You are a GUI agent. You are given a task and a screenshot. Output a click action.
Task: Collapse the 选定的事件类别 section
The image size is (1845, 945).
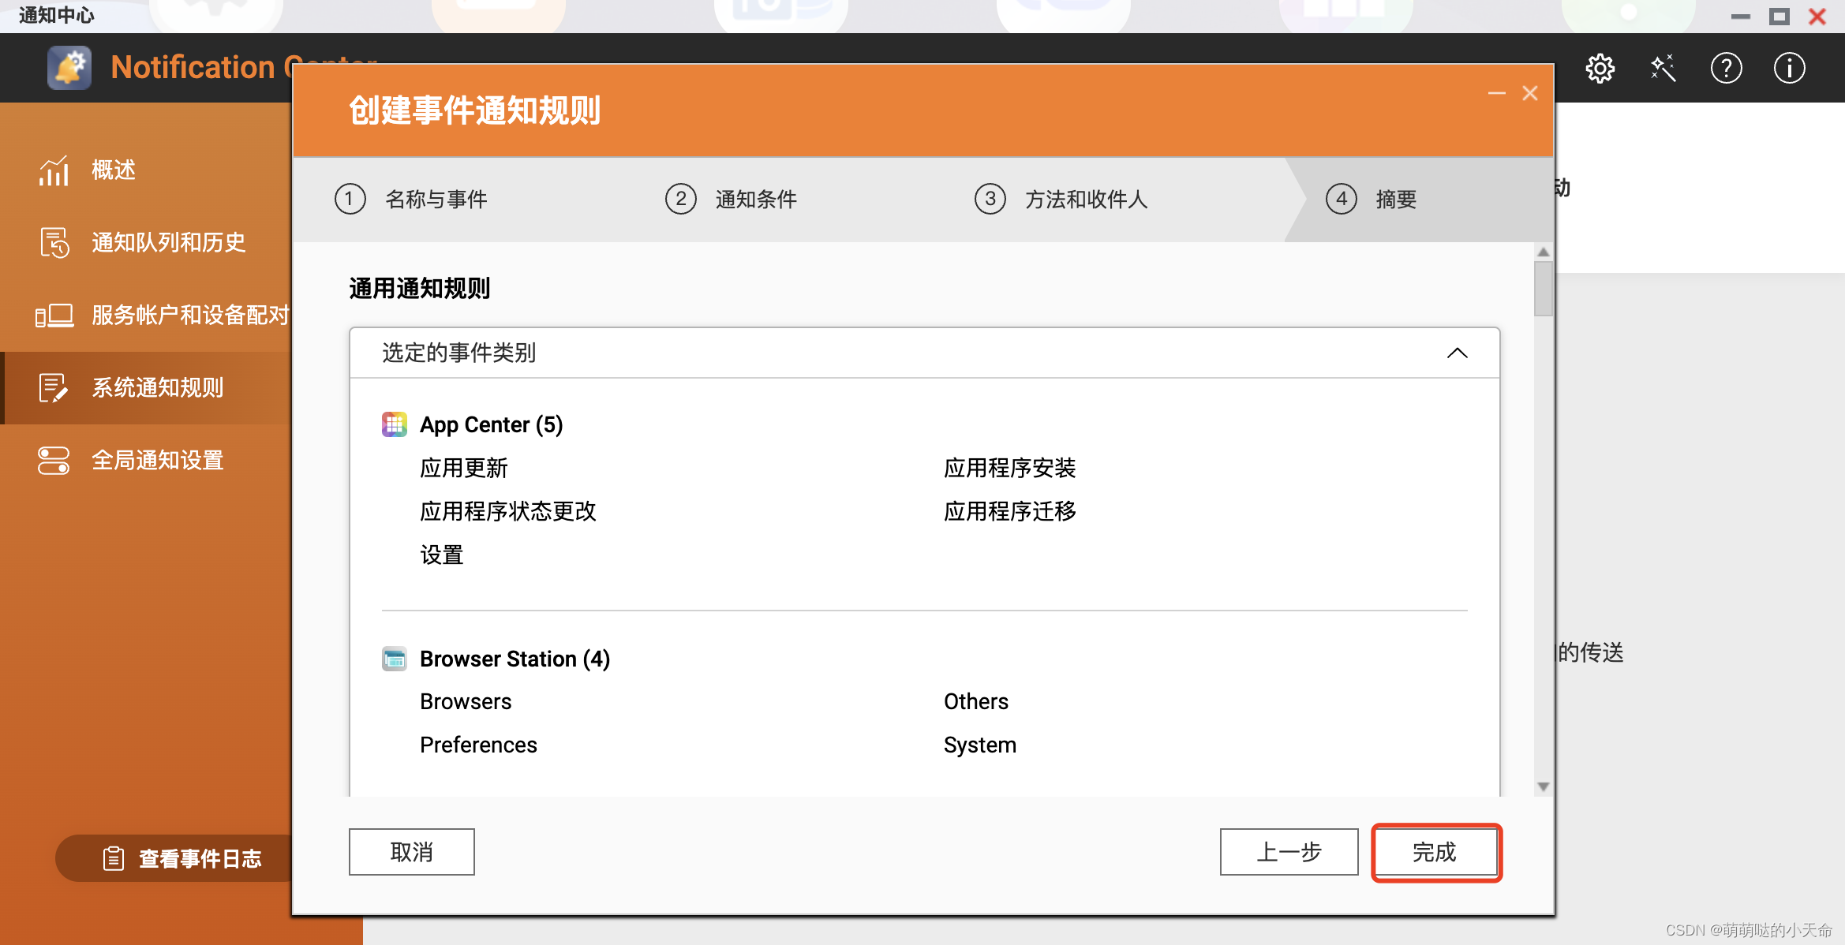pyautogui.click(x=1457, y=353)
